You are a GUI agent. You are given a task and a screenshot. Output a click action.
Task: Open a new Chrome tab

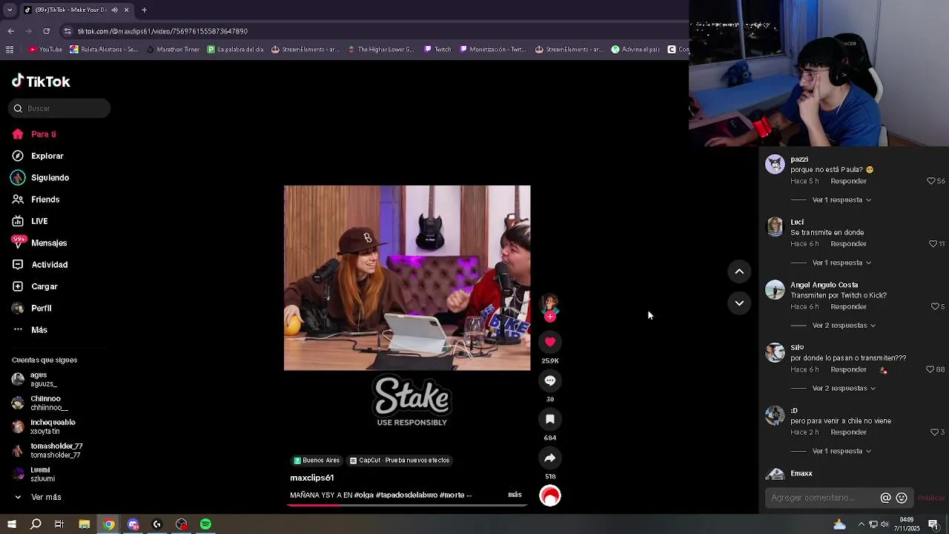pos(144,10)
